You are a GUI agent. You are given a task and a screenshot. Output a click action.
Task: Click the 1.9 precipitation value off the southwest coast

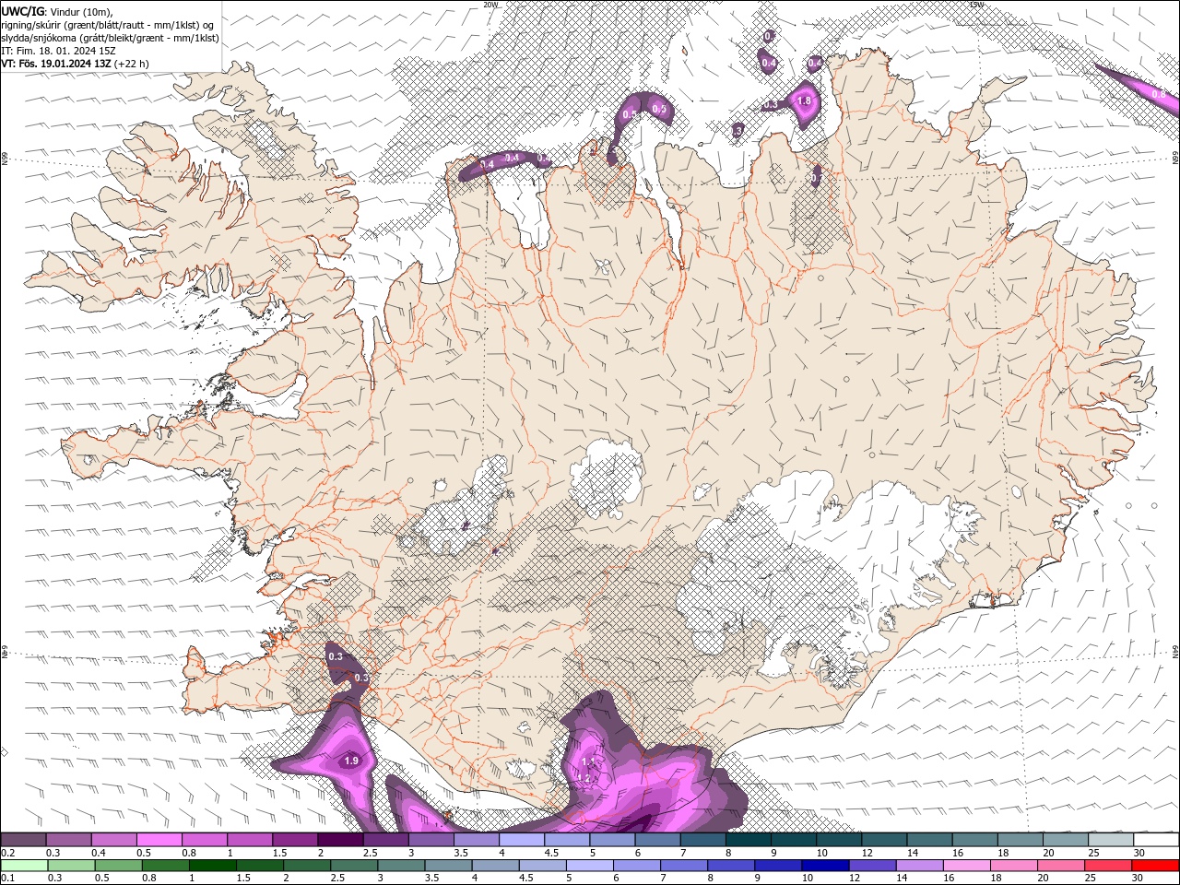350,761
